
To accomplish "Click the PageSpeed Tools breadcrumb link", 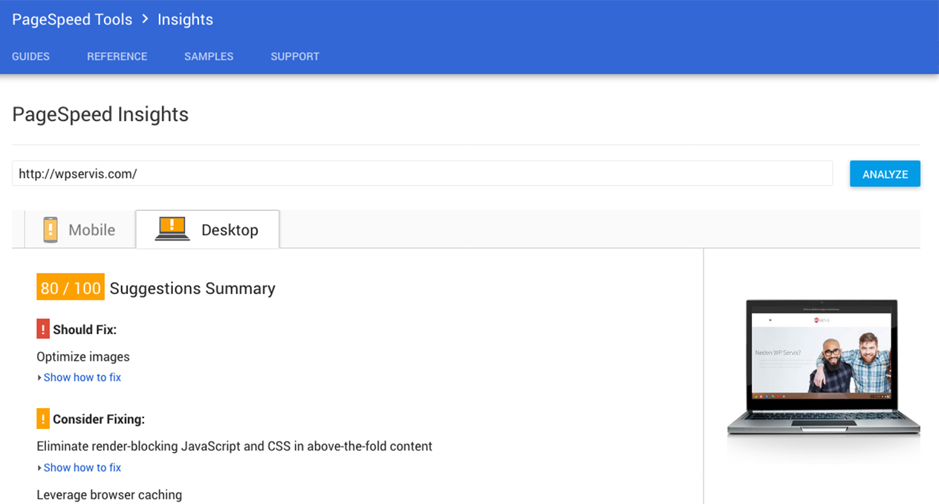I will click(x=72, y=20).
